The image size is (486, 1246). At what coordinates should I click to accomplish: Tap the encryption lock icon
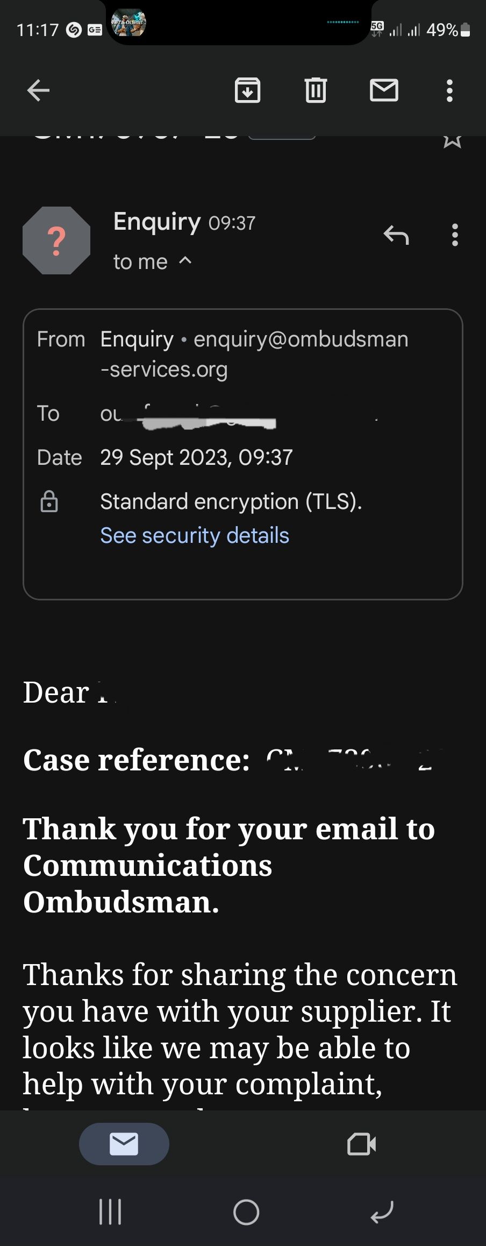(x=49, y=501)
